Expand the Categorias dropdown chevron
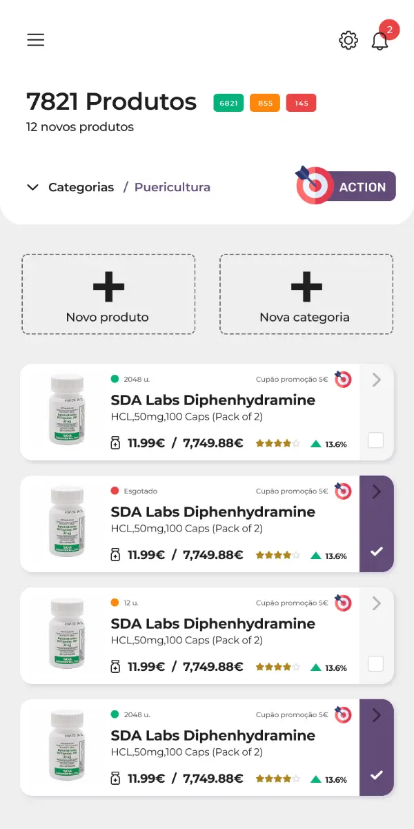 pyautogui.click(x=32, y=187)
